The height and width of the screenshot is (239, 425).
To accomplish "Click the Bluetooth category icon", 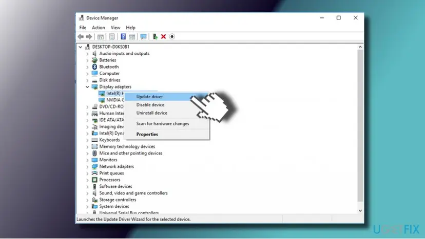I will coord(94,67).
